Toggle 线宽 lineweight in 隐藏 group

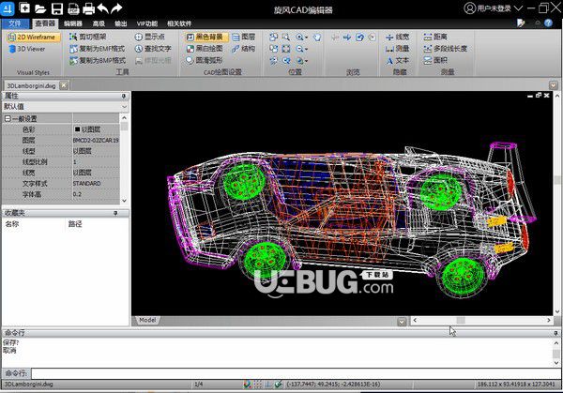coord(397,37)
